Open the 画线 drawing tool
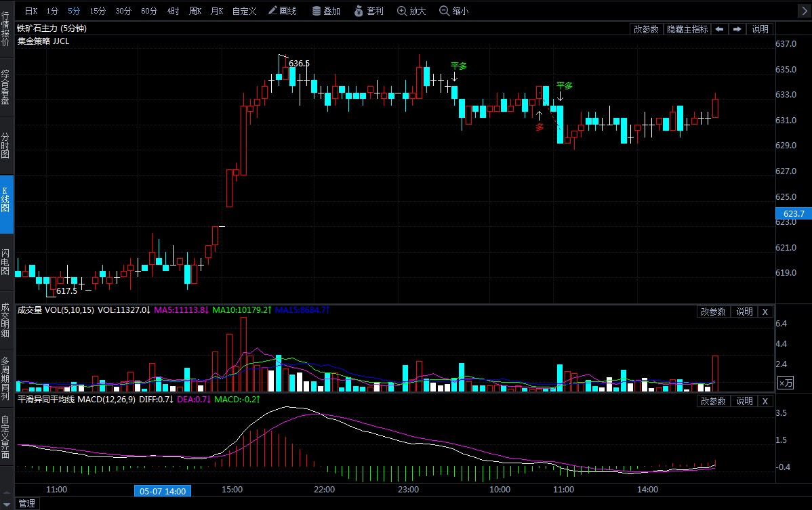 coord(282,11)
